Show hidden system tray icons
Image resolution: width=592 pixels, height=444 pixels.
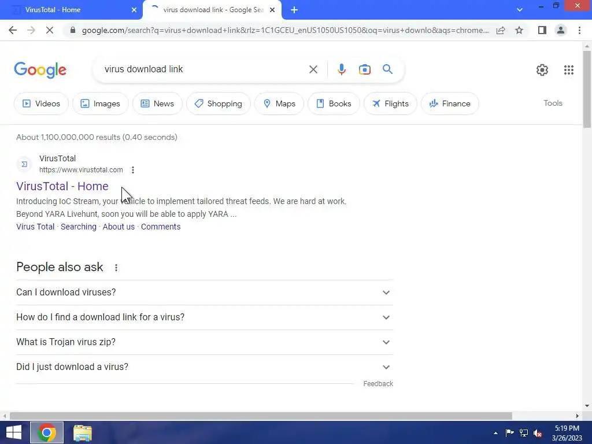click(x=495, y=433)
